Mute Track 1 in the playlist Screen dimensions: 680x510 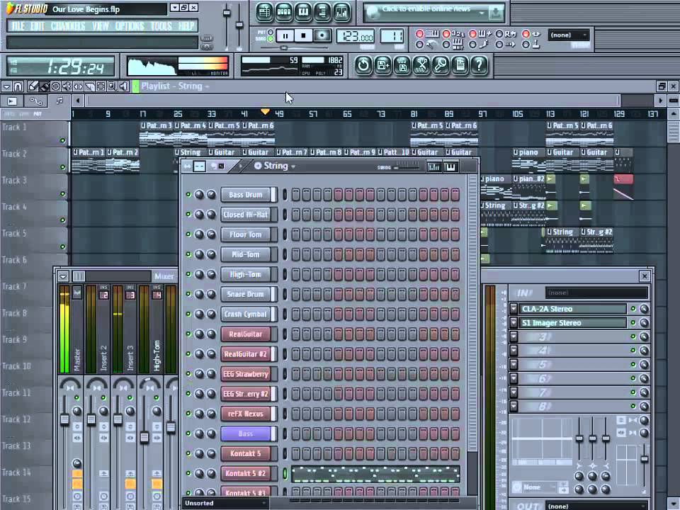tap(62, 140)
